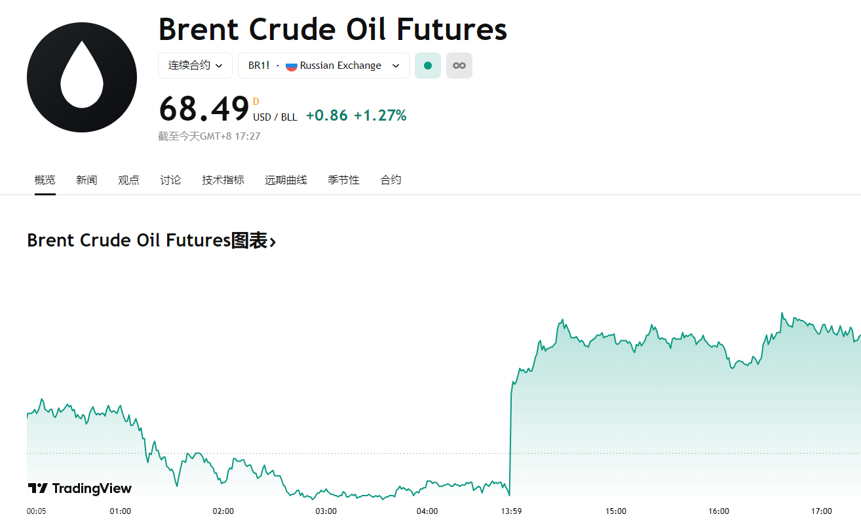Image resolution: width=861 pixels, height=531 pixels.
Task: Select the 讨论 tab
Action: tap(170, 180)
